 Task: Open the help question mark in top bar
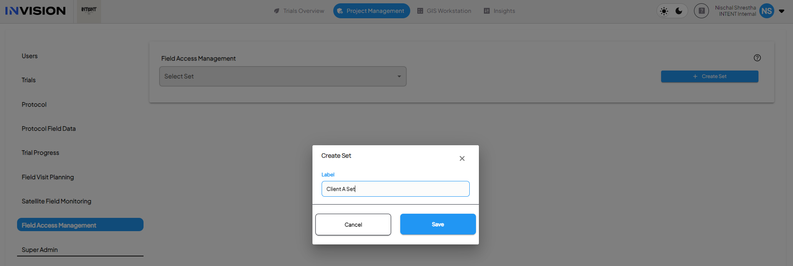pyautogui.click(x=701, y=11)
